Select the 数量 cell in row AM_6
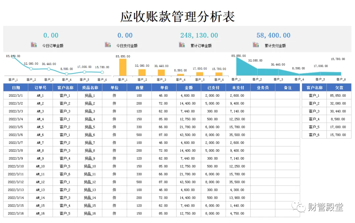This screenshot has width=355, height=223. click(x=139, y=135)
